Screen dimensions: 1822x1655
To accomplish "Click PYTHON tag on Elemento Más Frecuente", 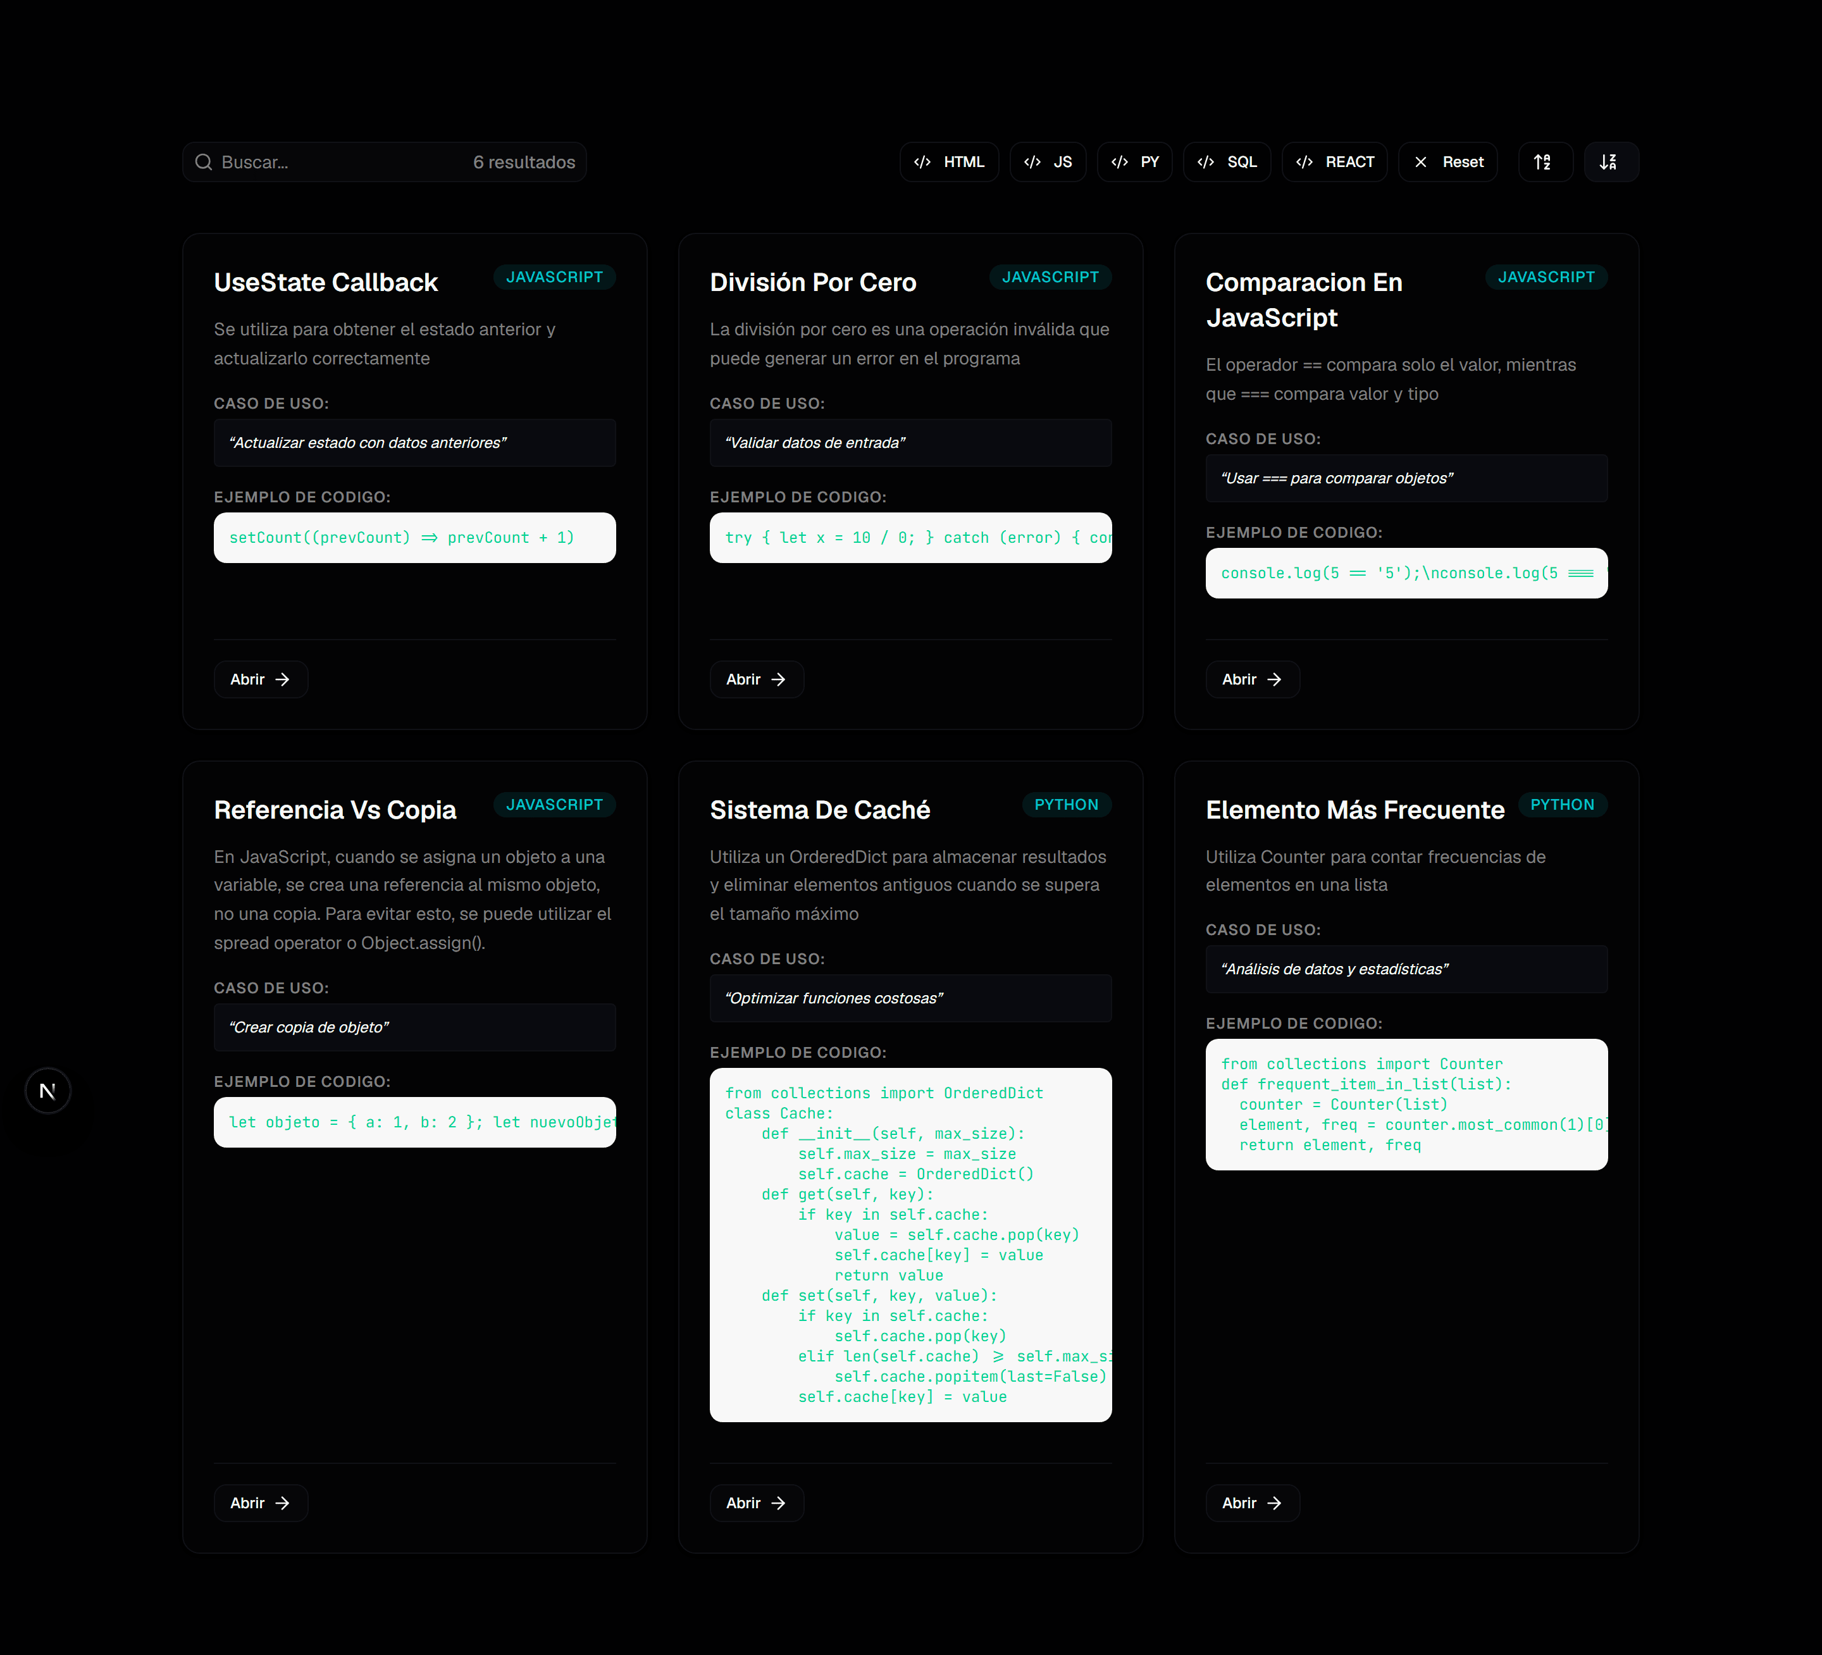I will click(1563, 805).
